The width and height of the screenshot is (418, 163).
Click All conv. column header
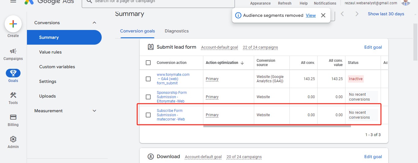308,63
